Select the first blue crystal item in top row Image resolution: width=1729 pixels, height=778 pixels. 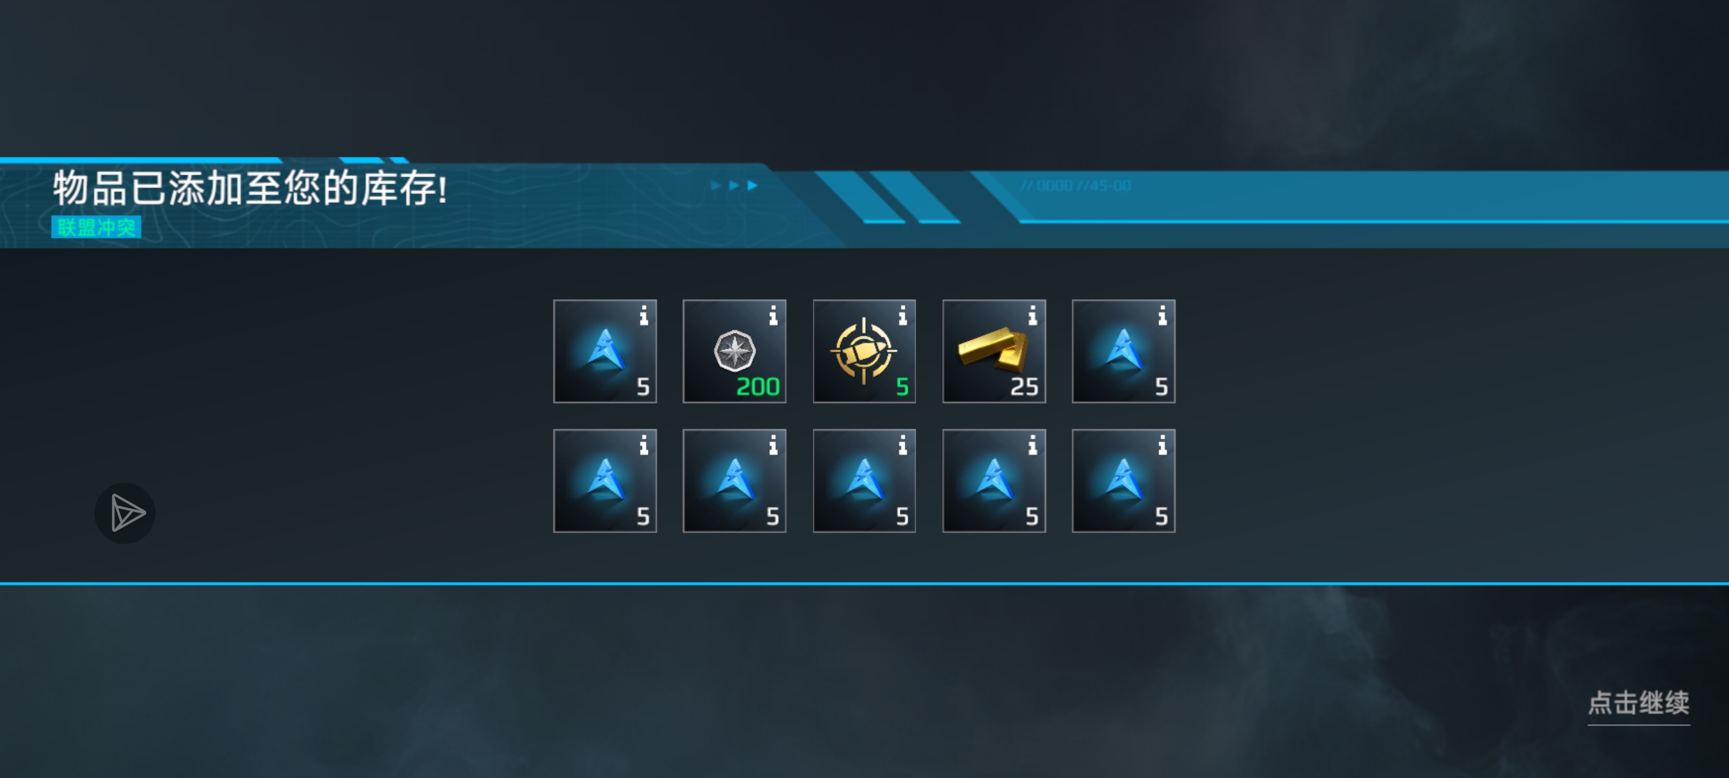pos(605,351)
